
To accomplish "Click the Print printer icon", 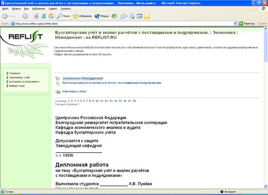I will pyautogui.click(x=132, y=16).
